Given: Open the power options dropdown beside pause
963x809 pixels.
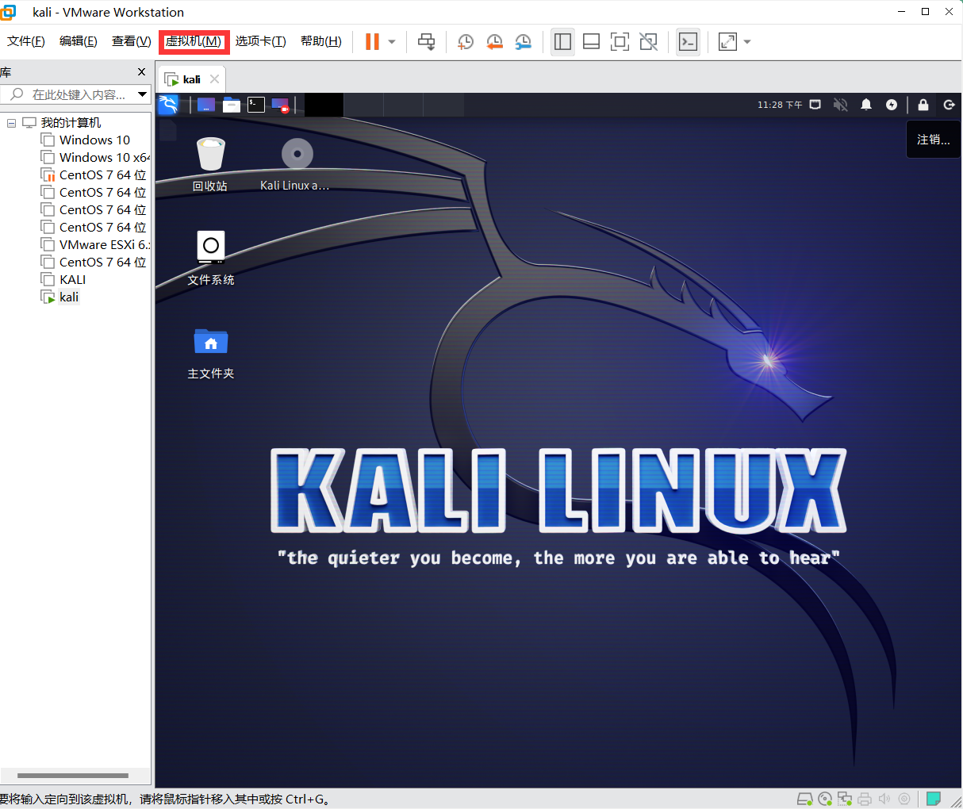Looking at the screenshot, I should pyautogui.click(x=392, y=42).
